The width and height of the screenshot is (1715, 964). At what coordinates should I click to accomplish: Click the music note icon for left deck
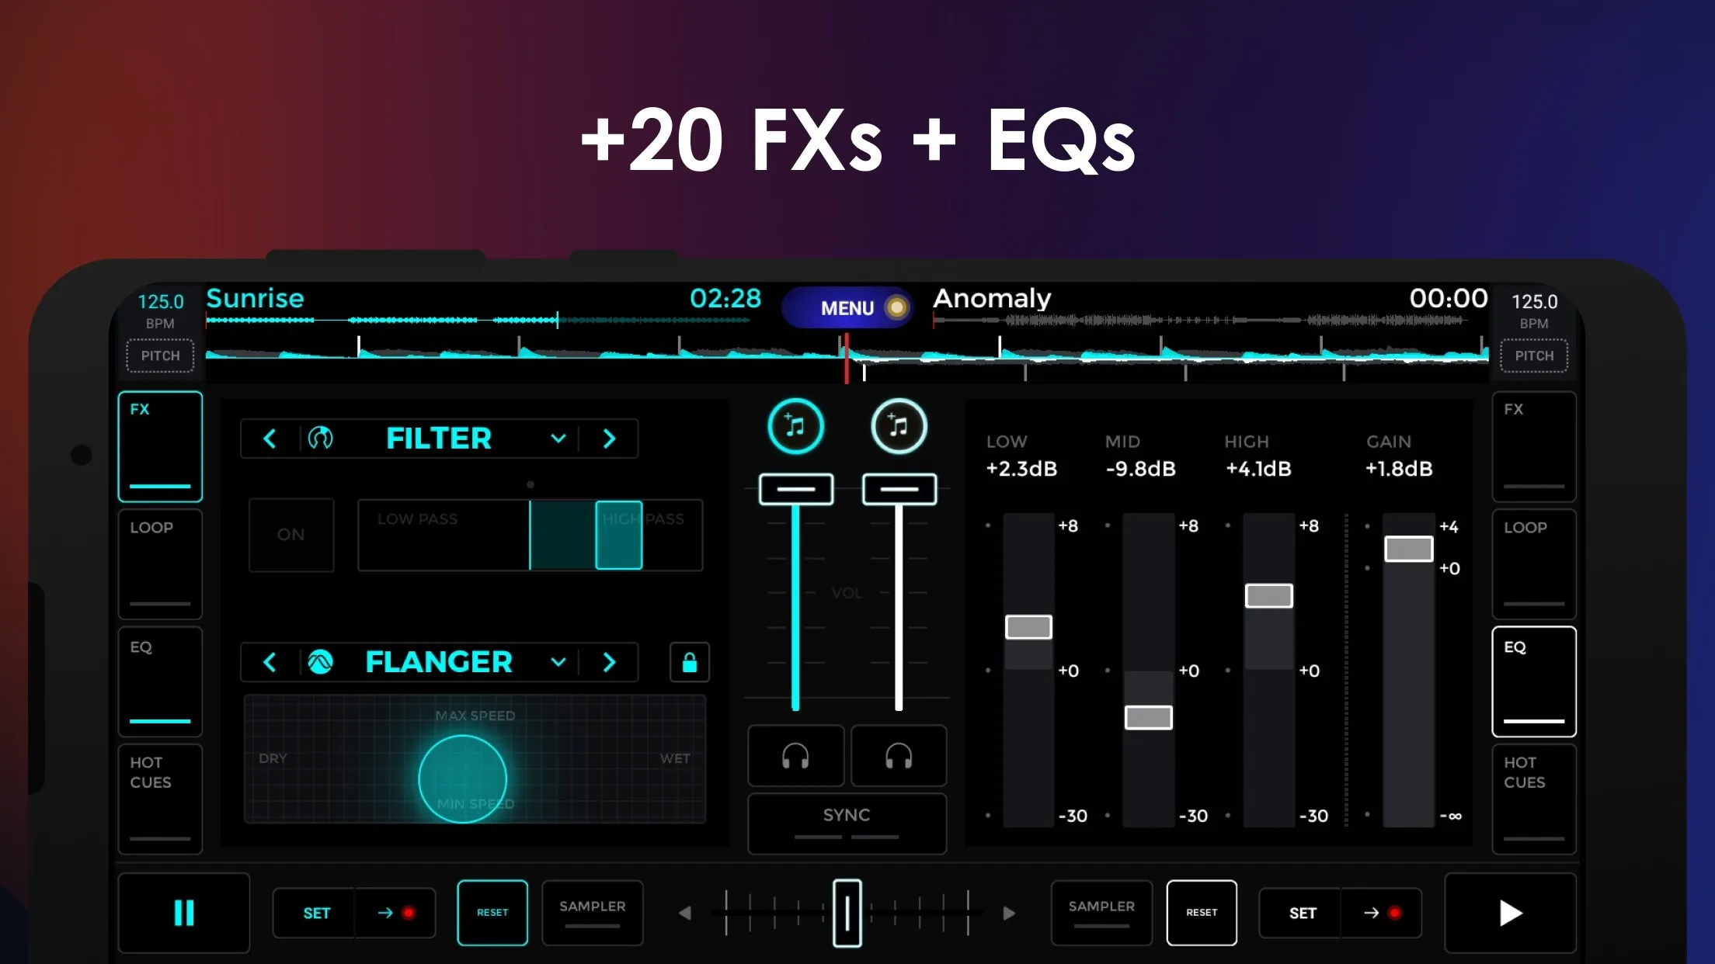[x=795, y=426]
